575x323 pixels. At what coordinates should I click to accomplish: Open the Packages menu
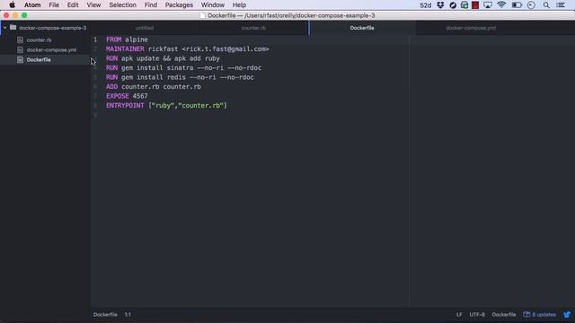click(179, 5)
